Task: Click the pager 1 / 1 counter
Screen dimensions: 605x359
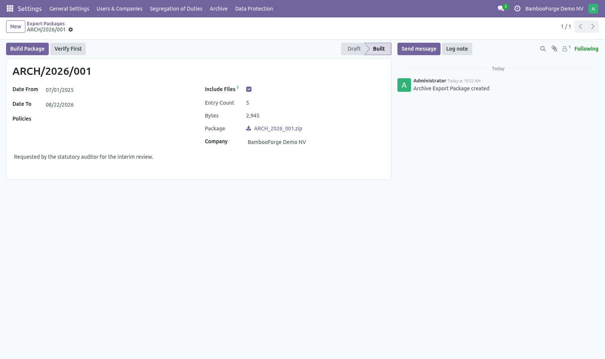Action: click(x=566, y=26)
